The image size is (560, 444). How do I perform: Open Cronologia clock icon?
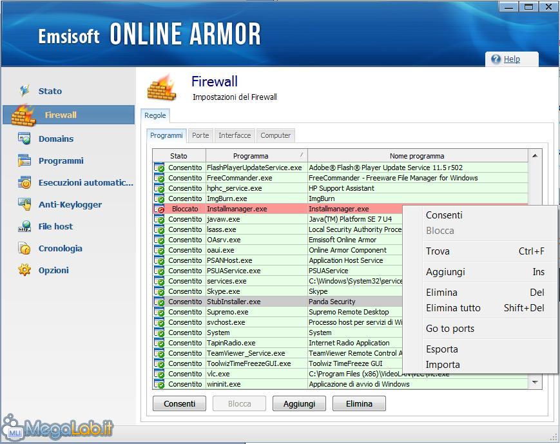click(24, 248)
